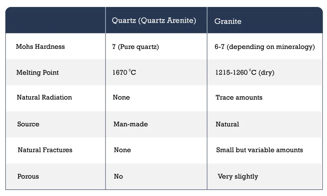Click the Granite column header
This screenshot has height=196, width=327.
tap(228, 21)
